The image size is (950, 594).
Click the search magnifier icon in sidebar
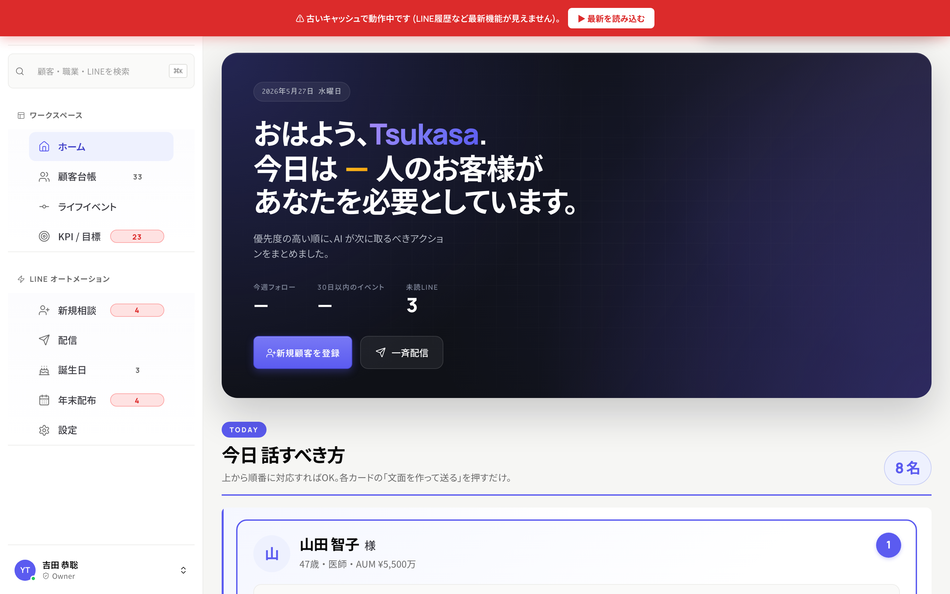click(x=20, y=71)
